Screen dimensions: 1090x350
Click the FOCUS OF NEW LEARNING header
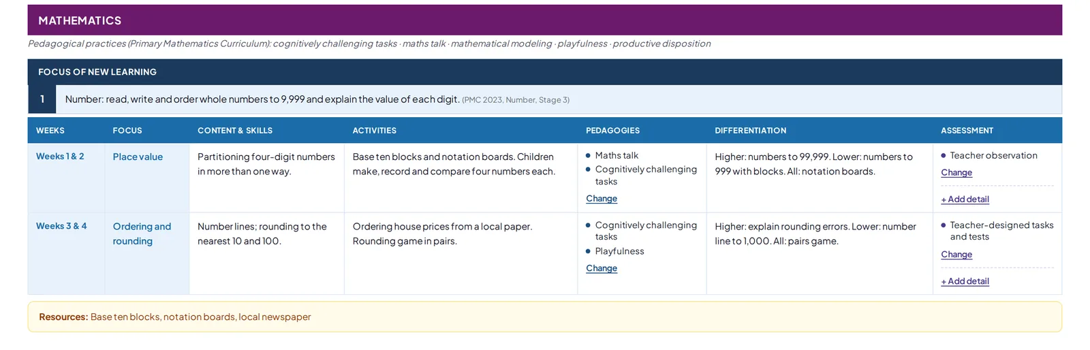tap(544, 71)
